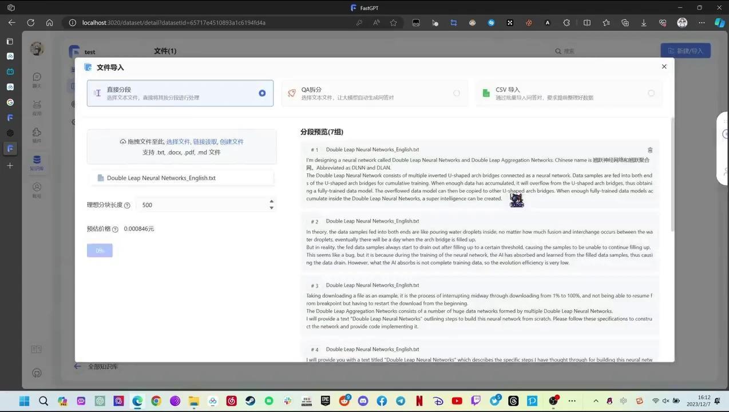Select the uploaded Double Leap Neural Networks_English.txt file

point(182,178)
